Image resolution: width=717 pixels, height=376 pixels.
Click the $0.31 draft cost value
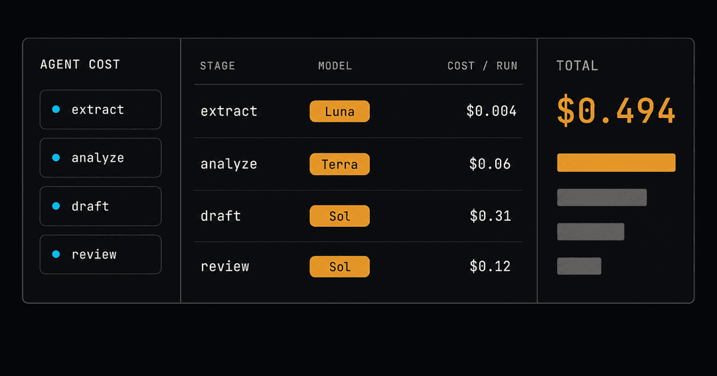pos(491,216)
